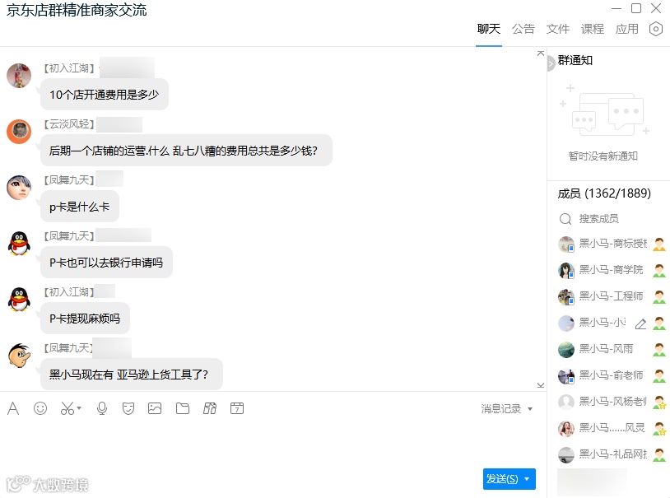
Task: Select member 黑小马-商学院
Action: 612,270
